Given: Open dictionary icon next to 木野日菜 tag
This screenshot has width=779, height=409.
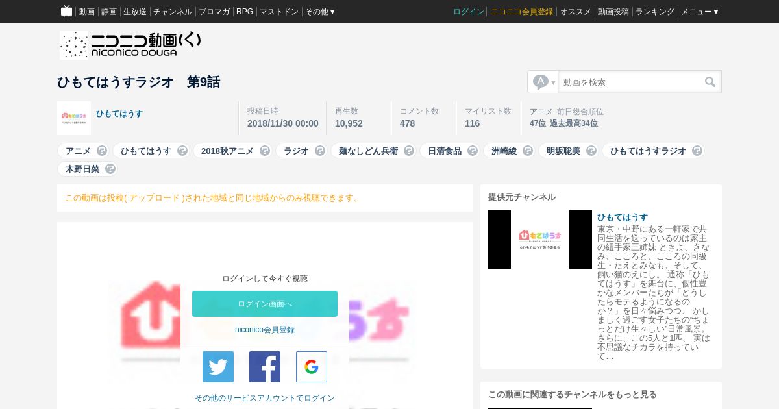Looking at the screenshot, I should (110, 169).
